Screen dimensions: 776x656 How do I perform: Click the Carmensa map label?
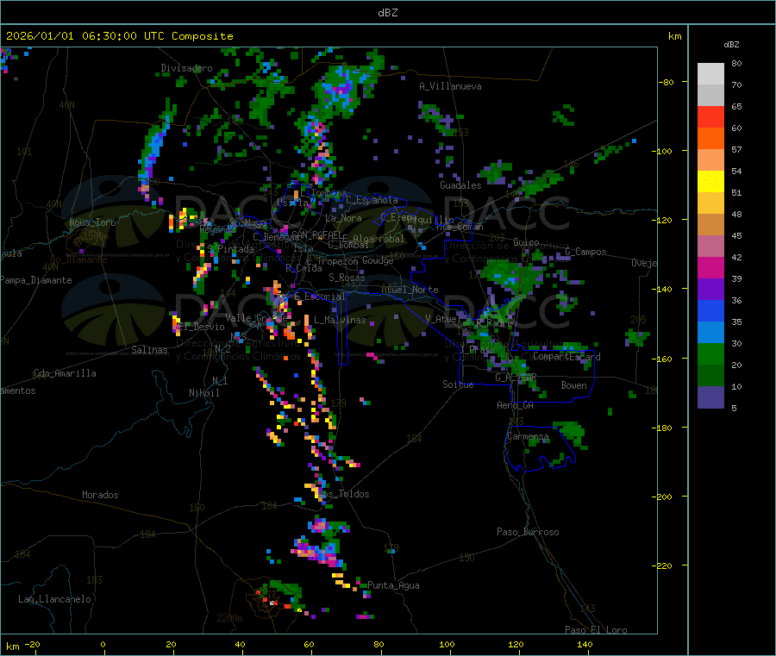[528, 436]
